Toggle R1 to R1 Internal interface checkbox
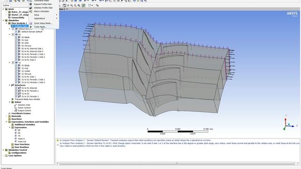Screen dimensions: 301x169 (x=16, y=88)
